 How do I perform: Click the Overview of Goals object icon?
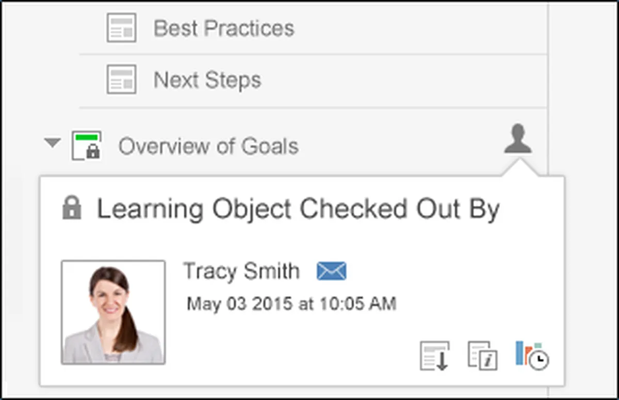point(86,146)
